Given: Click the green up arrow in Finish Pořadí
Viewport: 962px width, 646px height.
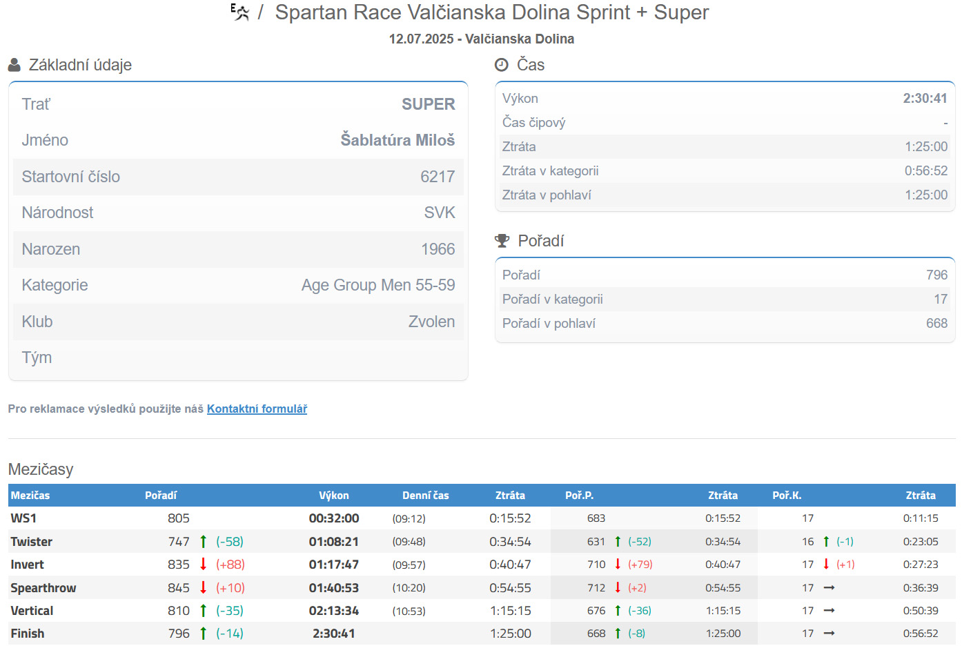Looking at the screenshot, I should click(204, 634).
